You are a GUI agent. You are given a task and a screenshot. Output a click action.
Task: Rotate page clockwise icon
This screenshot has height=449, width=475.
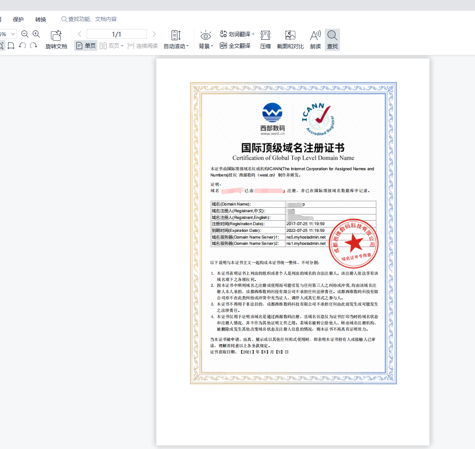(x=34, y=46)
